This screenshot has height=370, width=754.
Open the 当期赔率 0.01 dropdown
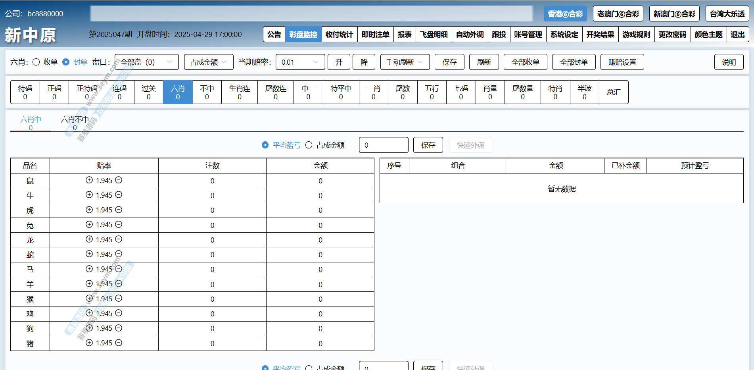point(300,62)
